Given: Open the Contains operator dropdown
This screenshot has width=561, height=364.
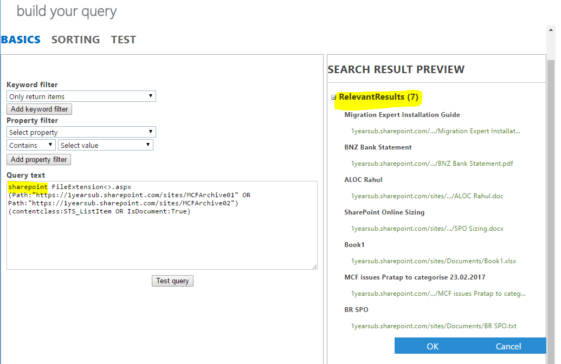Looking at the screenshot, I should pos(30,145).
